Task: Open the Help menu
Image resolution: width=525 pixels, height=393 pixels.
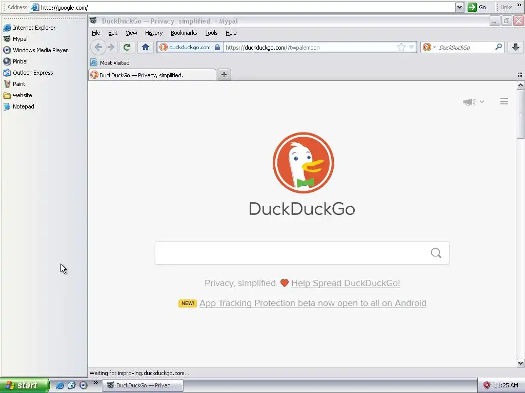Action: click(231, 33)
